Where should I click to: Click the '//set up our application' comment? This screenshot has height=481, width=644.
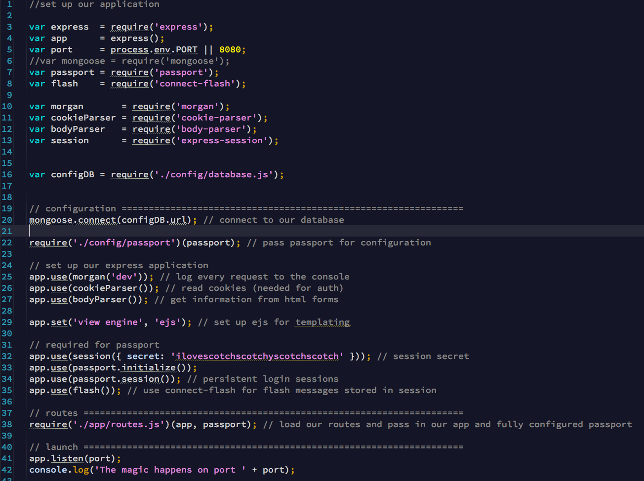pyautogui.click(x=94, y=4)
